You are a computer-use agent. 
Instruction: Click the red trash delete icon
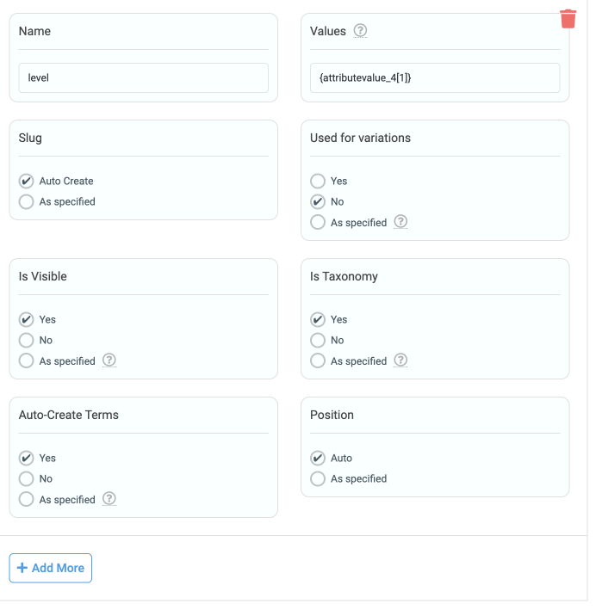568,19
